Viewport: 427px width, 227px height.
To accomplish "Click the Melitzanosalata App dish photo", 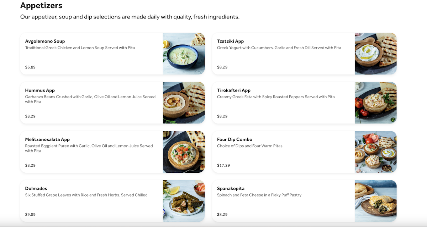I will (x=184, y=152).
